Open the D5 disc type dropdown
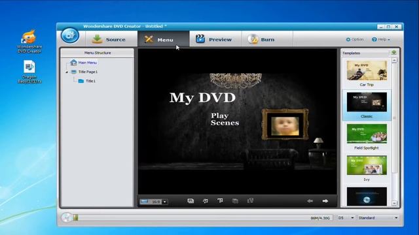 (x=346, y=218)
